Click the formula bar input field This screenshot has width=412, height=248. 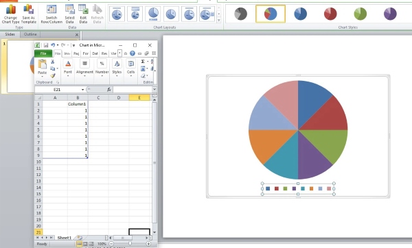133,90
